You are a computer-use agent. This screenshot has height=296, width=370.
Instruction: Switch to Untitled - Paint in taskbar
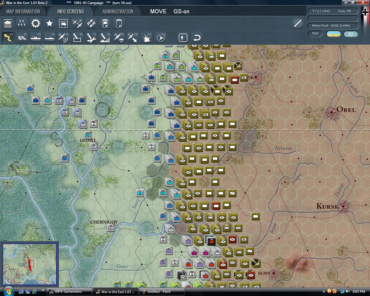(162, 292)
